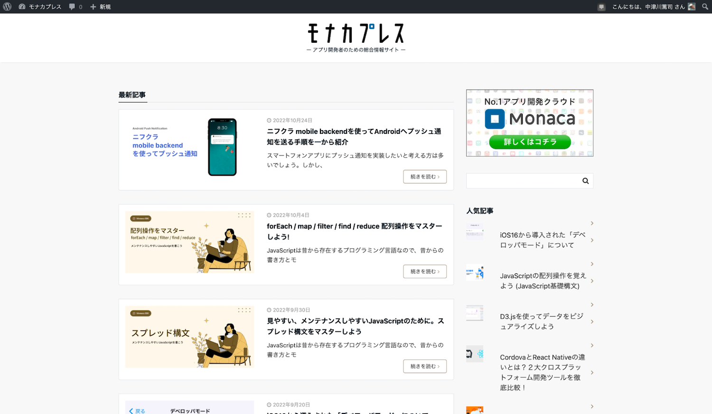
Task: Click chevron beside iOS16 デベロッパモード article
Action: 592,240
